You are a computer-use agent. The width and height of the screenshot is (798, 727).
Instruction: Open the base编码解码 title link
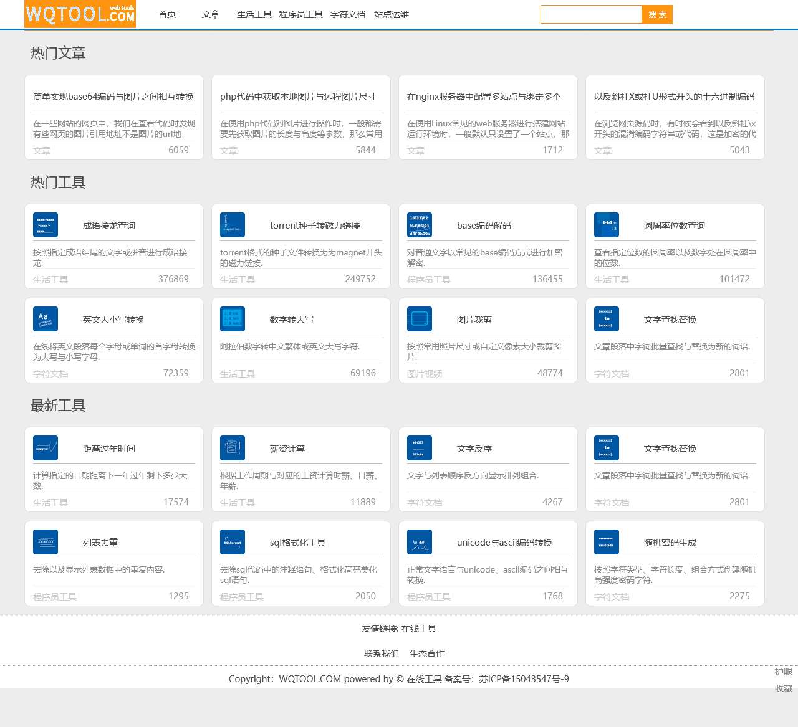point(484,226)
